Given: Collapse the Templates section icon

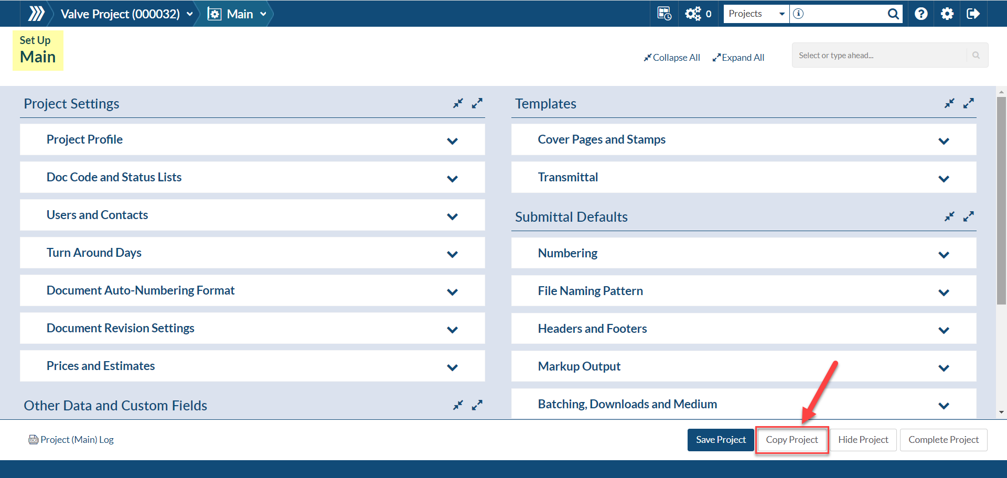Looking at the screenshot, I should 949,103.
